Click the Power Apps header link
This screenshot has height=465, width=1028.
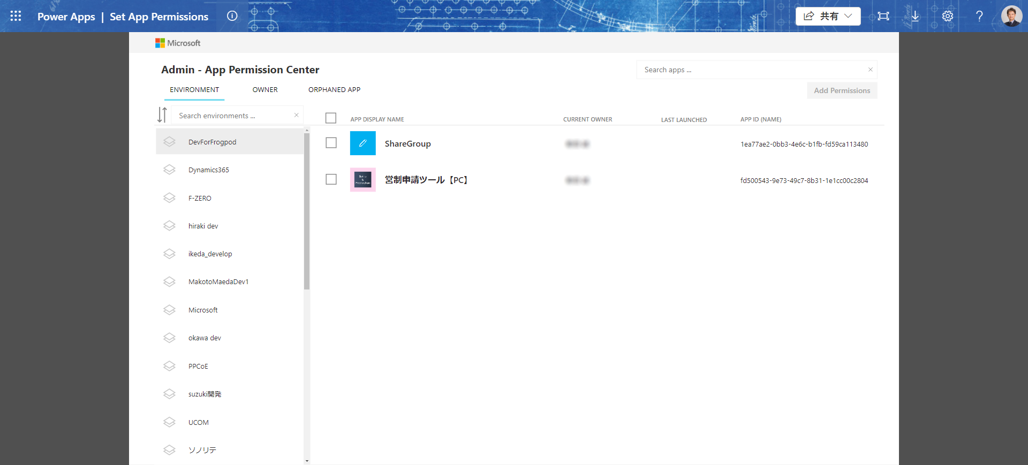(66, 17)
